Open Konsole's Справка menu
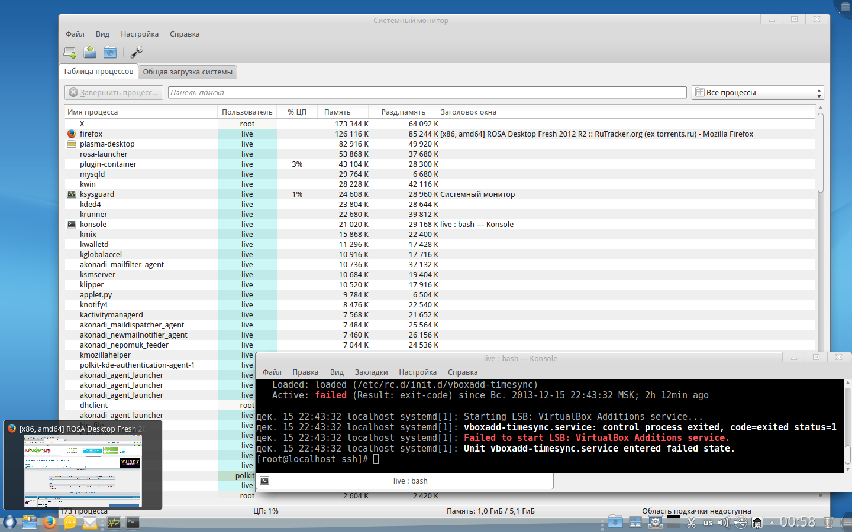The image size is (852, 532). pos(463,372)
